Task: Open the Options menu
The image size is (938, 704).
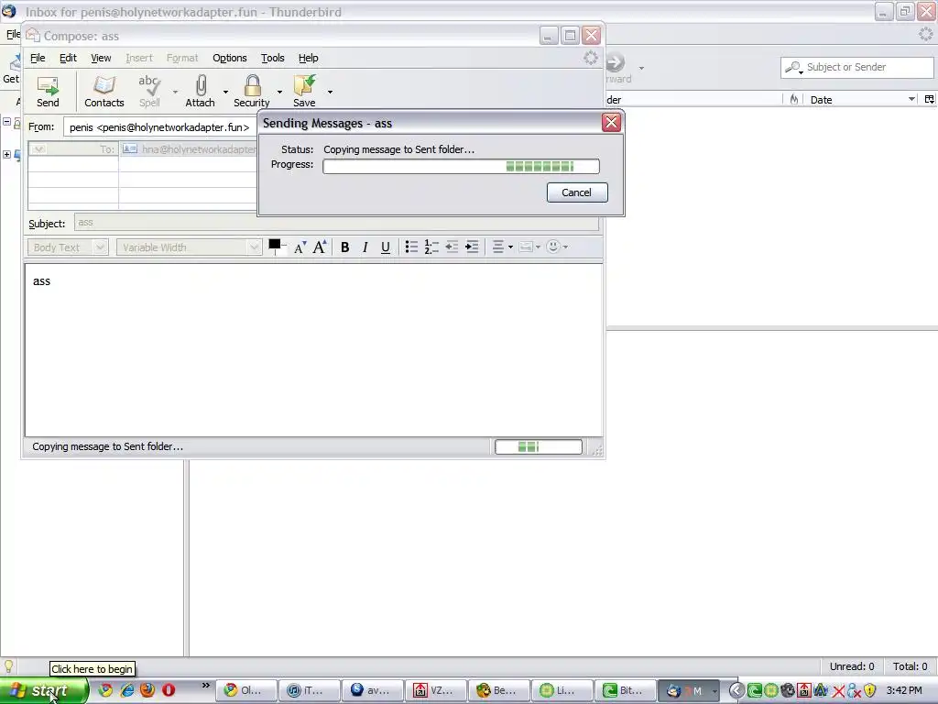Action: pos(230,58)
